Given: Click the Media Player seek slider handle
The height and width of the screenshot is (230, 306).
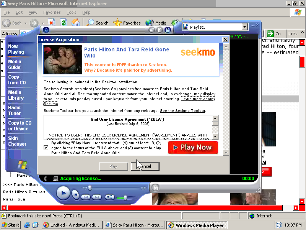Looking at the screenshot, I should pyautogui.click(x=90, y=188).
